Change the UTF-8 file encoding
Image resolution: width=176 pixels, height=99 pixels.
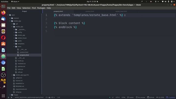tap(117, 97)
